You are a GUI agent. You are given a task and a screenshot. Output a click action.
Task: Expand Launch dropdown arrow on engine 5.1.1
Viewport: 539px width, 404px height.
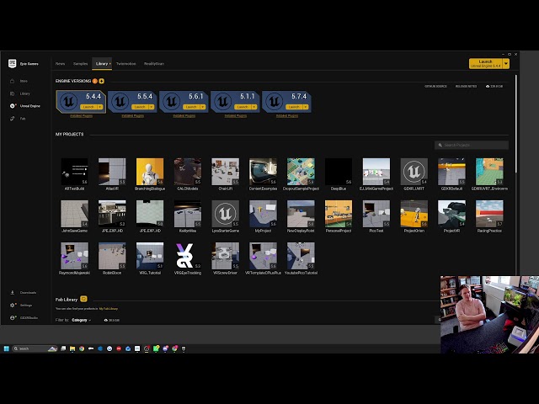(x=254, y=107)
